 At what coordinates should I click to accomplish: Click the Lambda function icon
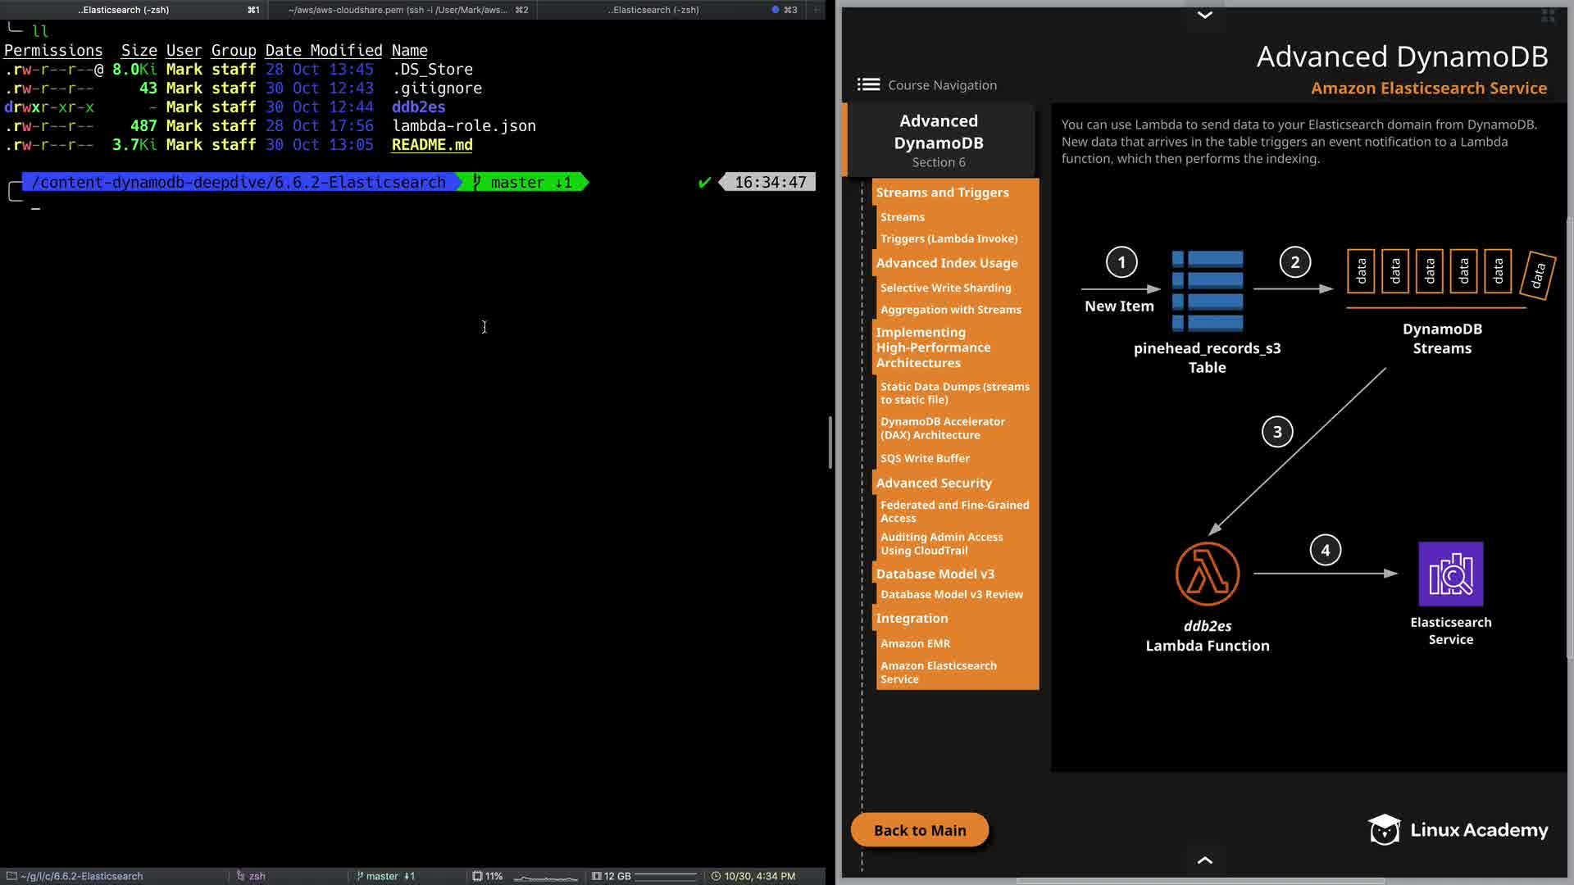pyautogui.click(x=1207, y=574)
